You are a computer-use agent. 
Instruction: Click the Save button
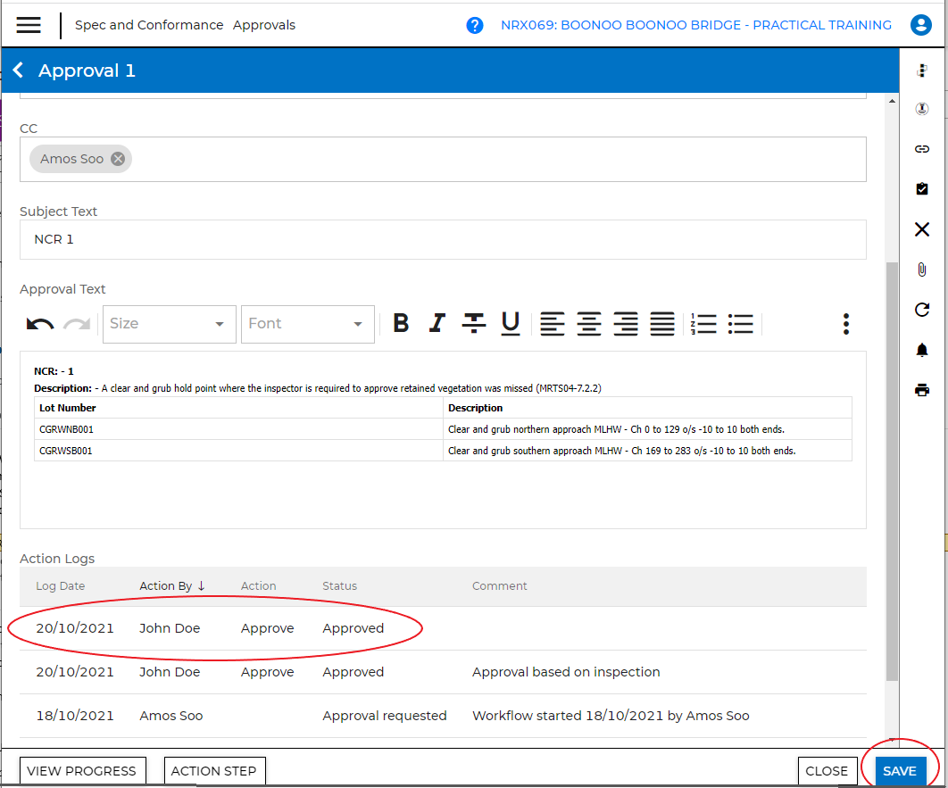point(899,771)
